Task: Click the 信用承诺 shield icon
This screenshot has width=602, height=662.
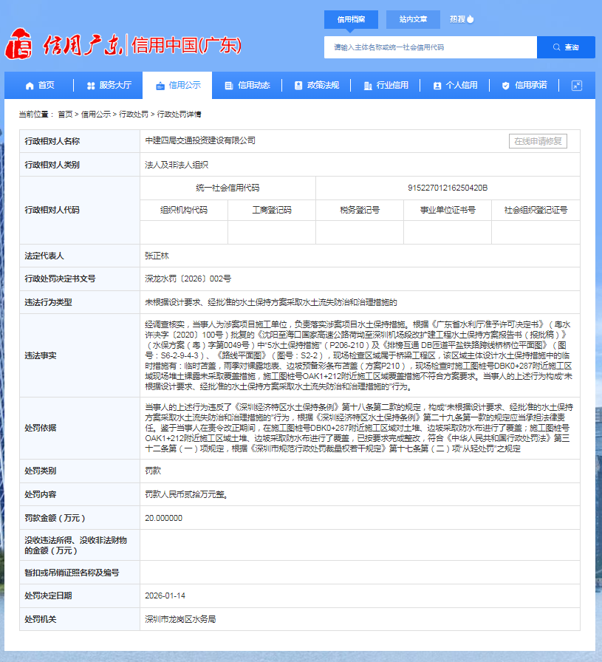Action: [x=506, y=86]
